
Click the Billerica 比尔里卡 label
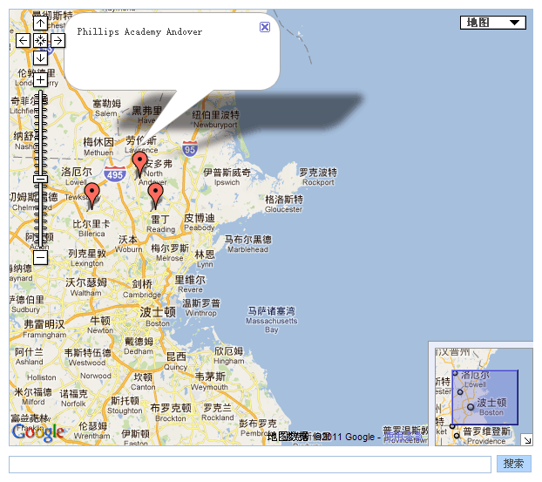91,228
